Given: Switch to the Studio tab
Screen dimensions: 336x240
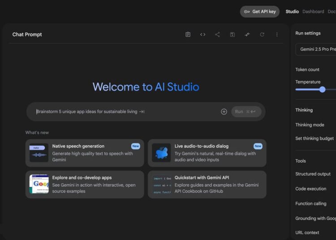Looking at the screenshot, I should [x=292, y=12].
